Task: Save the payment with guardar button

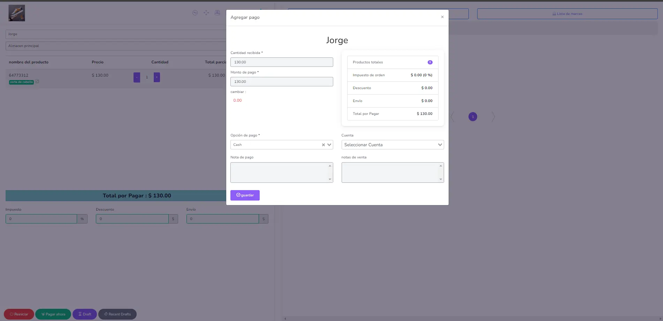Action: click(x=245, y=195)
